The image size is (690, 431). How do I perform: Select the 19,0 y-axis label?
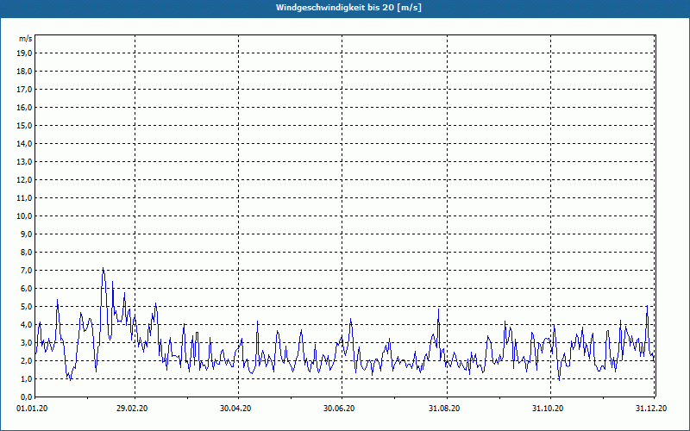coord(25,53)
